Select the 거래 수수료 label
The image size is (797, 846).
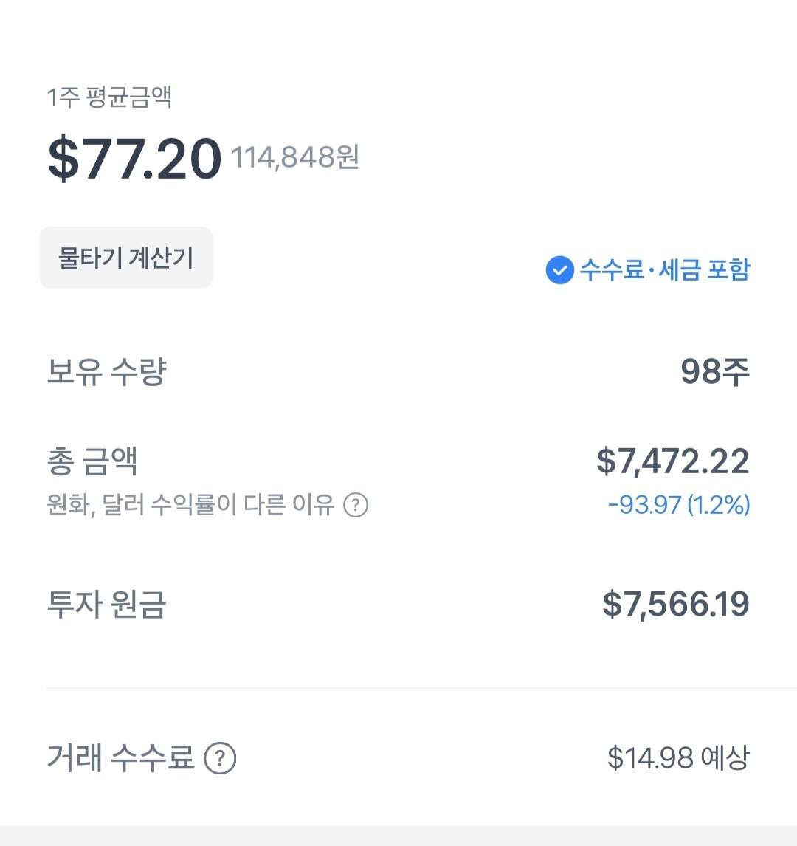pos(120,758)
